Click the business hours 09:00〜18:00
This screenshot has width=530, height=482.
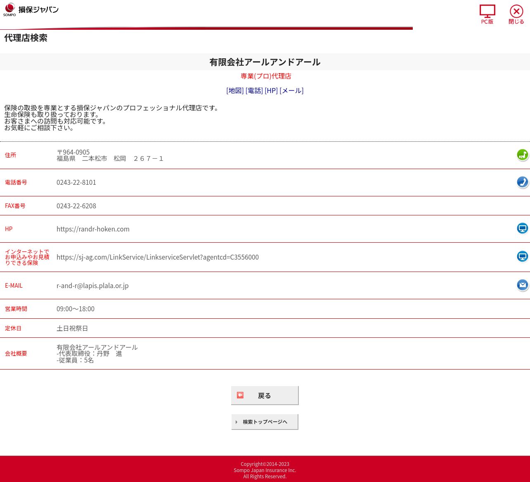(76, 309)
